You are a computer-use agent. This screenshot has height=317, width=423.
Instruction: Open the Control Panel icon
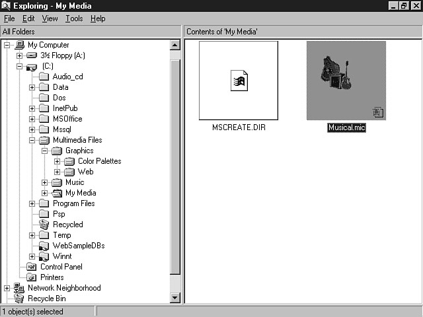32,267
